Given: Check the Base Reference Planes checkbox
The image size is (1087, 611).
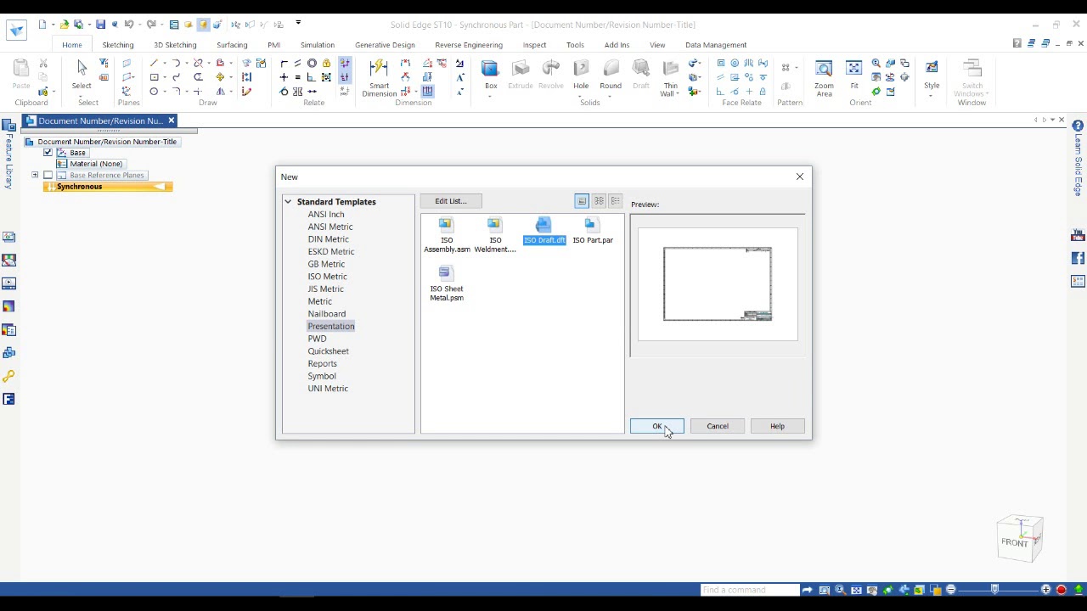Looking at the screenshot, I should pyautogui.click(x=48, y=175).
